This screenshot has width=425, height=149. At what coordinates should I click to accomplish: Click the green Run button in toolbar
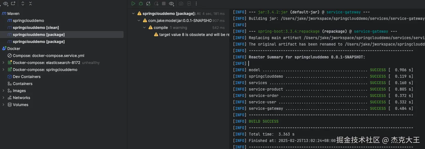[x=133, y=4]
